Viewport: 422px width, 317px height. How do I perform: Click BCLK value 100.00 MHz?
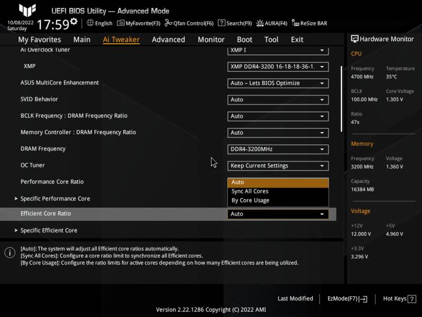point(364,99)
